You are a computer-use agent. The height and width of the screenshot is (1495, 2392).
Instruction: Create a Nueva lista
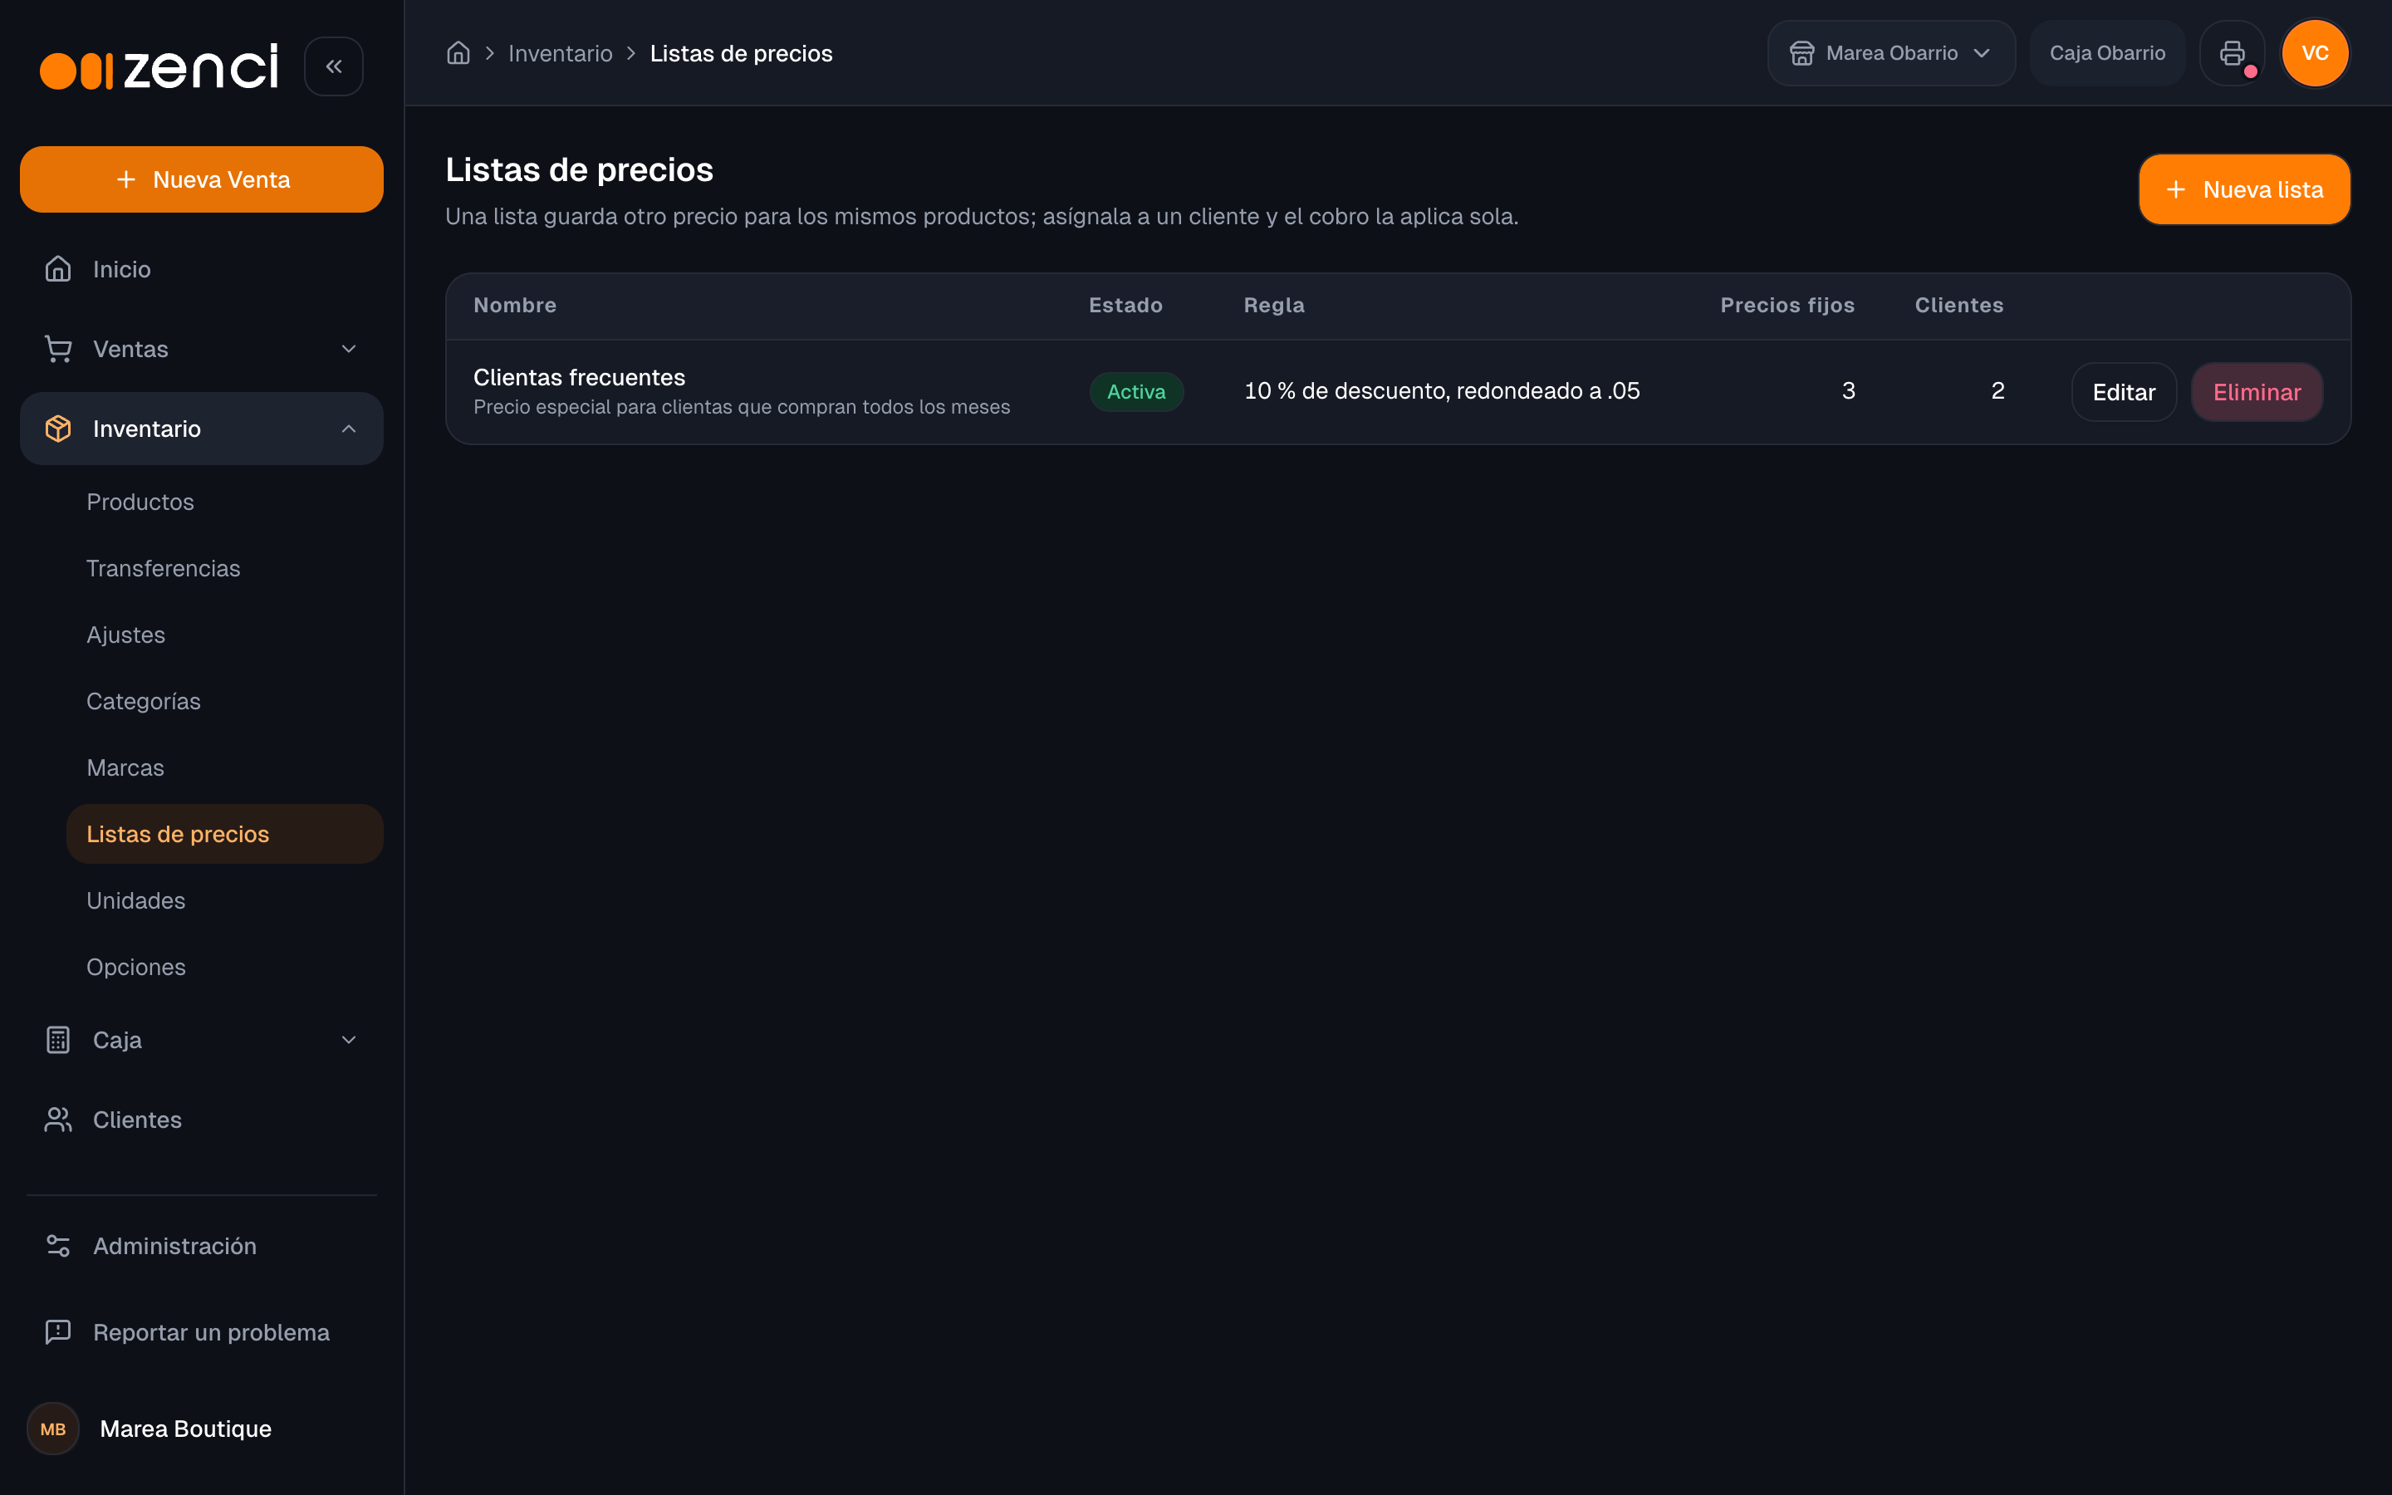[2243, 190]
